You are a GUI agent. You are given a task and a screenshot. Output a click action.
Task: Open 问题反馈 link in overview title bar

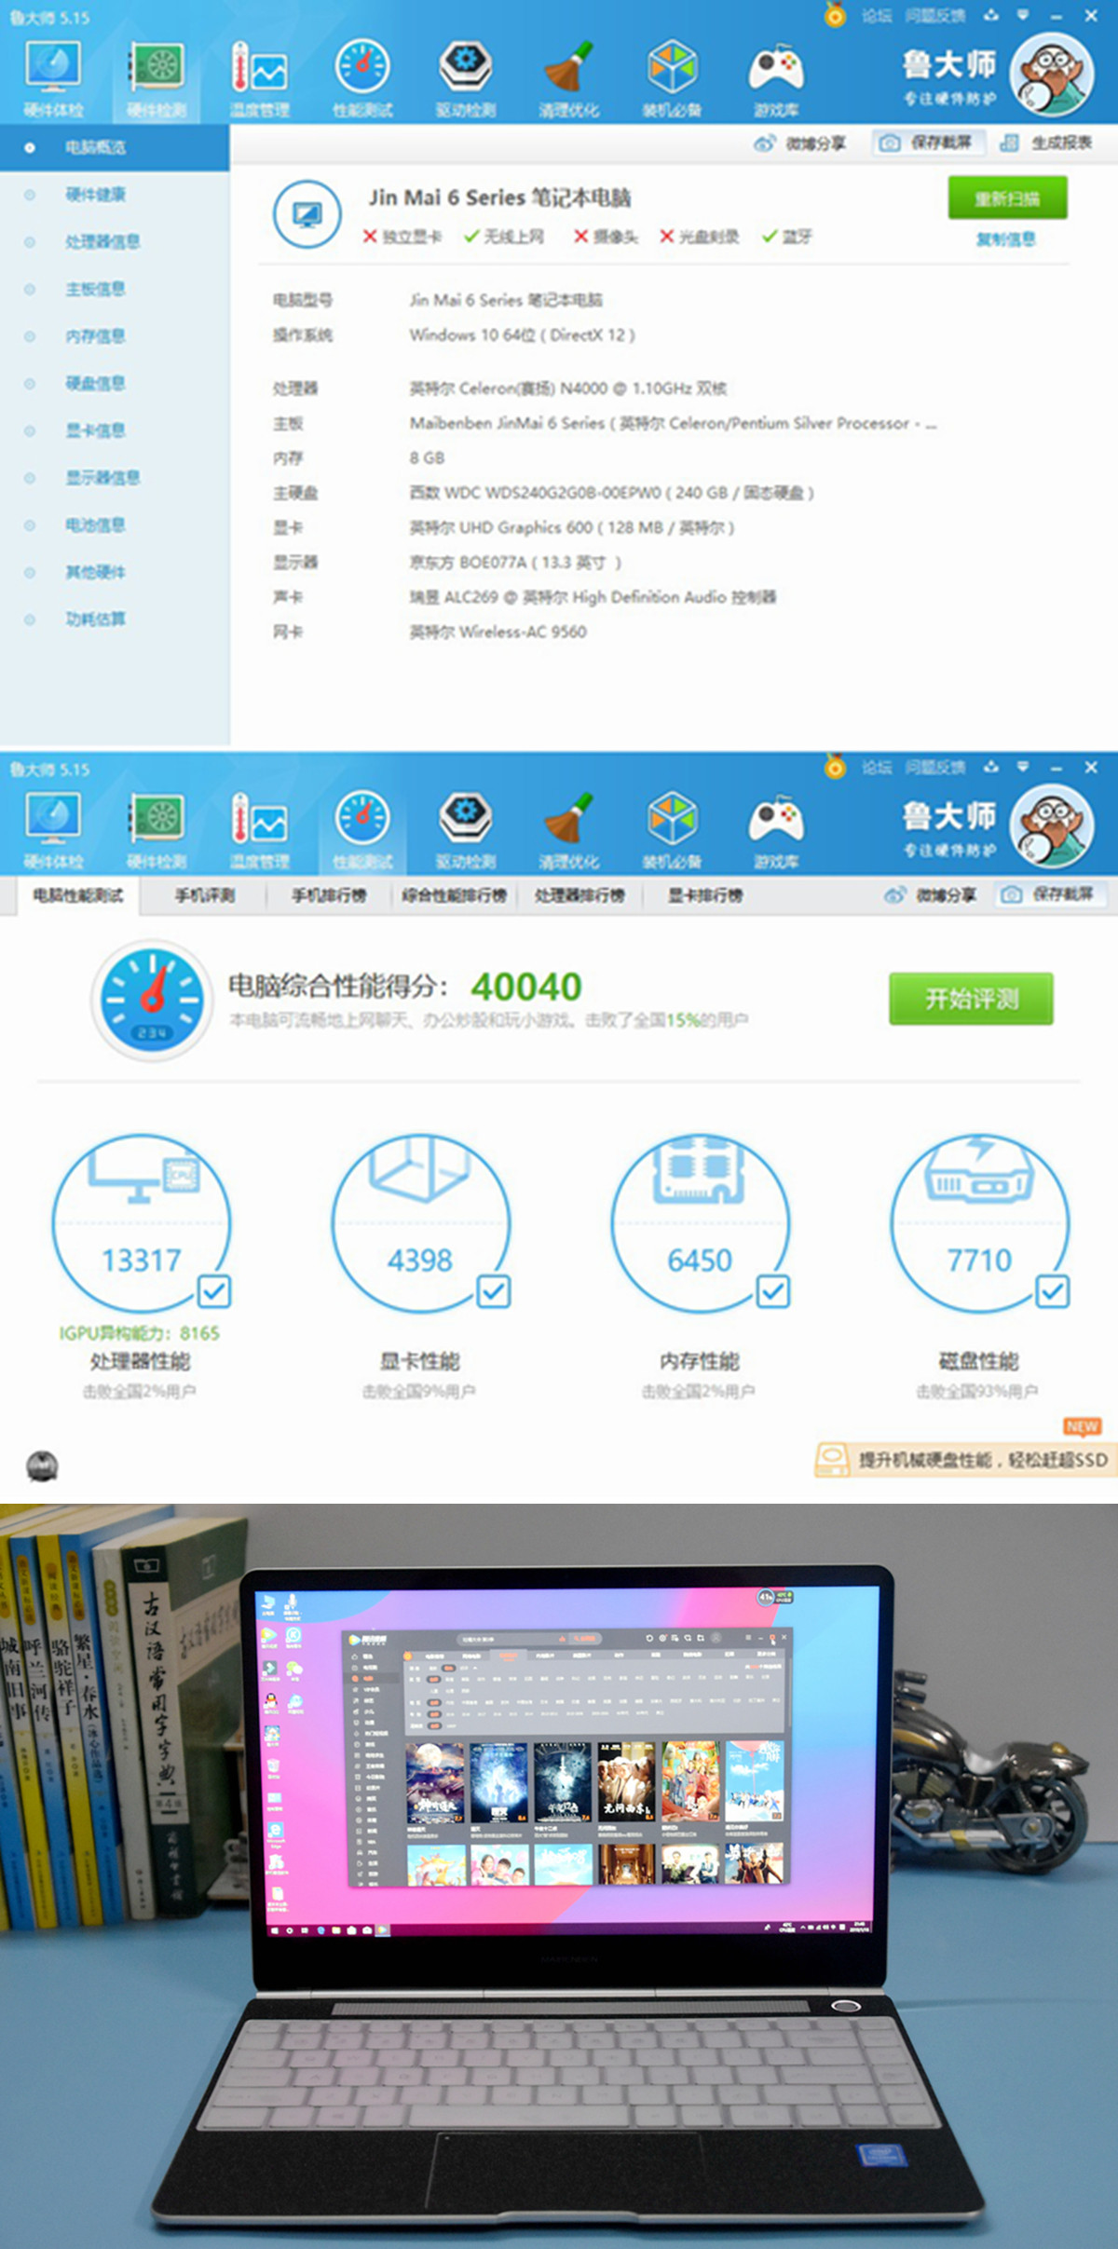tap(935, 16)
